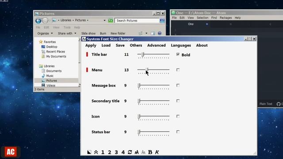Open the Others menu

[136, 45]
